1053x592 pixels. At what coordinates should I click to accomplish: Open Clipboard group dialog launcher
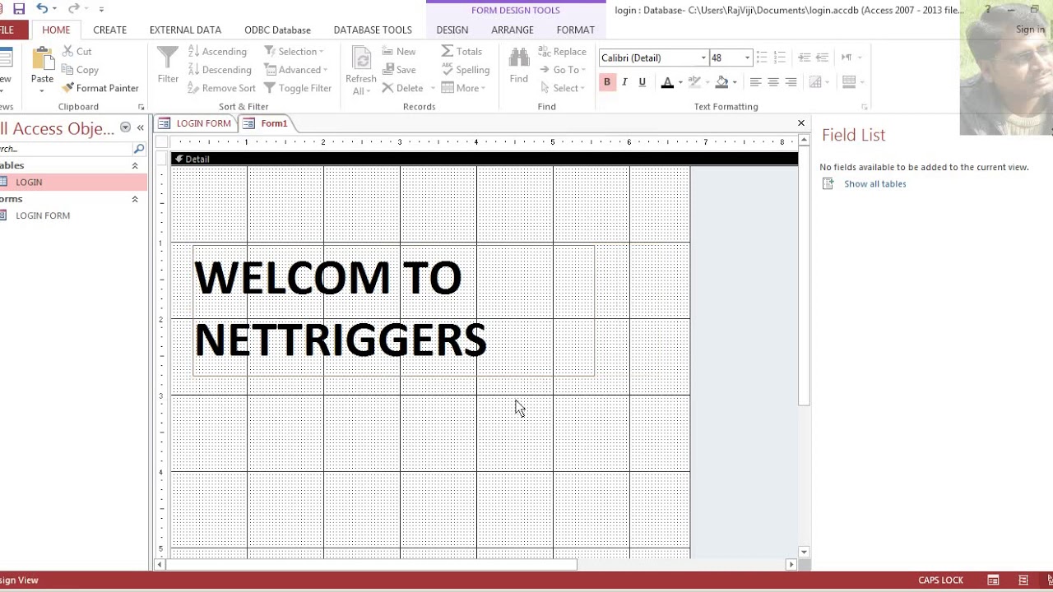pos(141,107)
